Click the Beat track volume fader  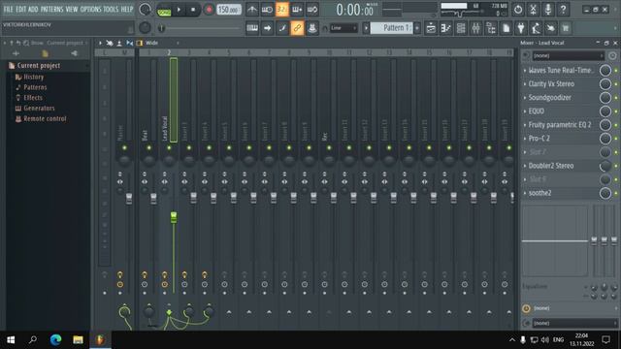pyautogui.click(x=153, y=198)
